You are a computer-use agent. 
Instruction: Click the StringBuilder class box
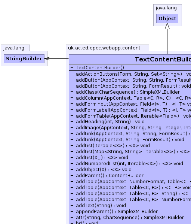click(x=24, y=59)
